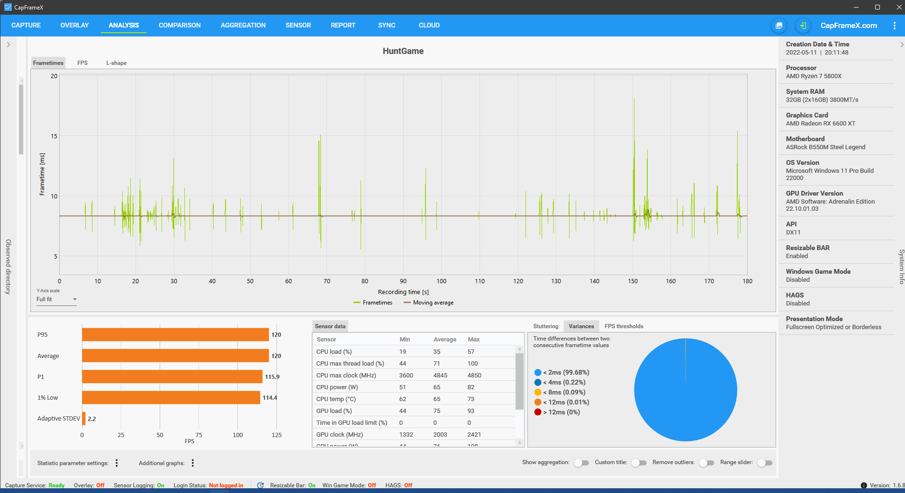
Task: Click the version info icon
Action: (x=863, y=485)
